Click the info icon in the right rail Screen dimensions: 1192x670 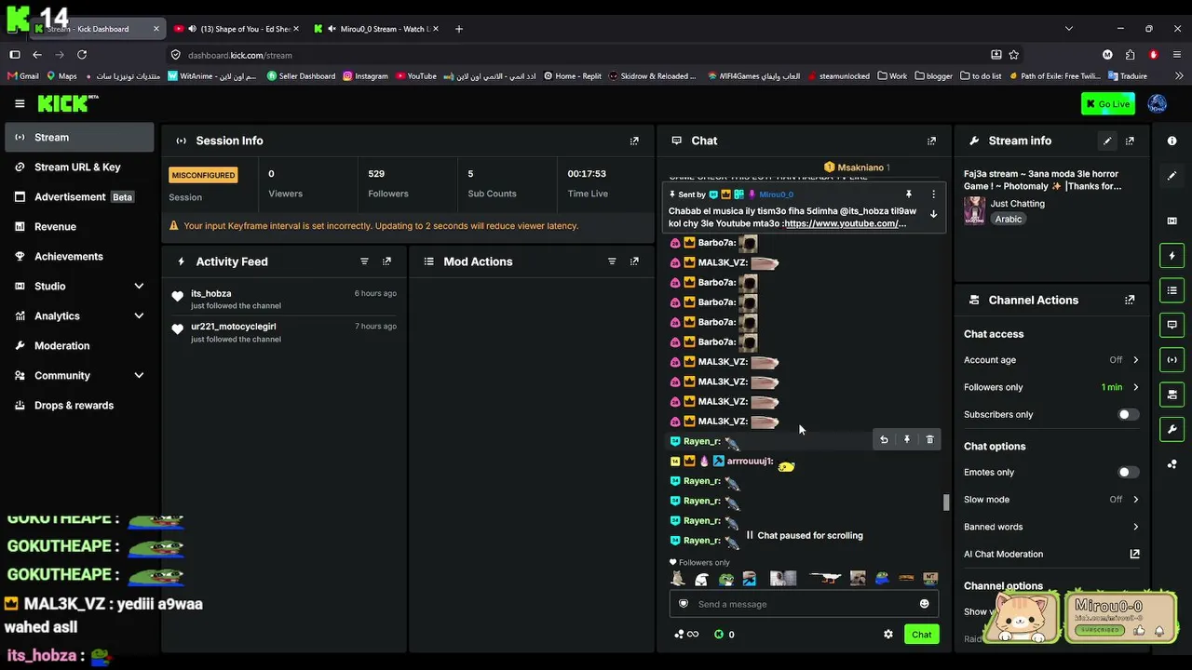point(1172,141)
